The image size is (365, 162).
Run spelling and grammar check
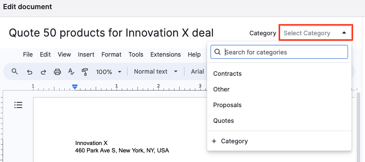click(x=71, y=71)
